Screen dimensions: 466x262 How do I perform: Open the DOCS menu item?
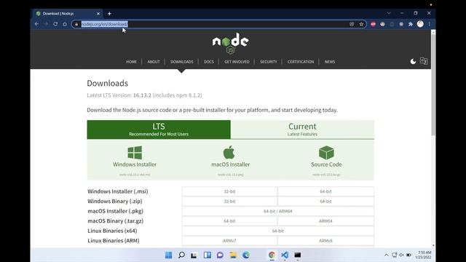point(209,62)
